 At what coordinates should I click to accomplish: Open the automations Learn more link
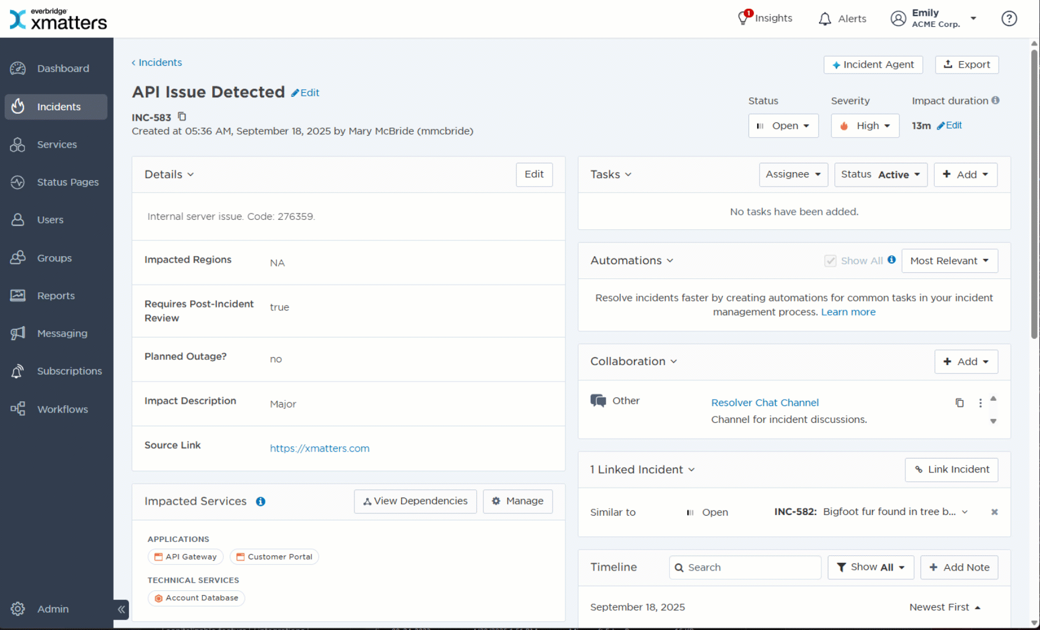coord(848,312)
